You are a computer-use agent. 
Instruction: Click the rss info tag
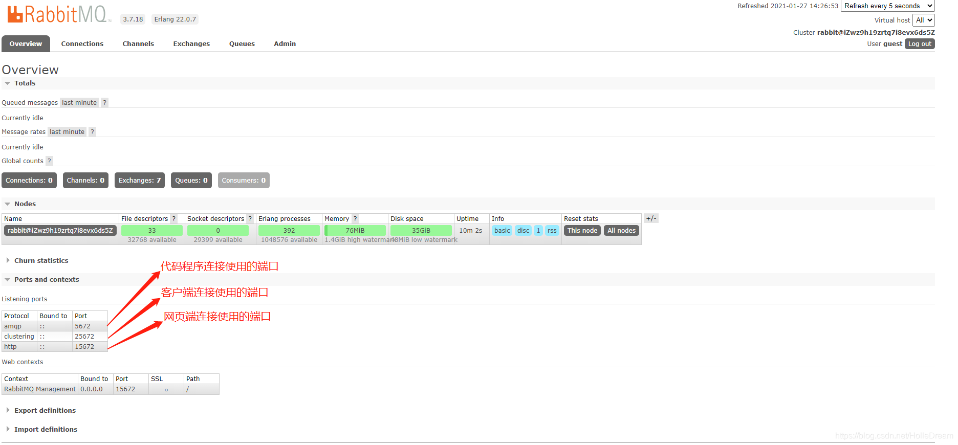(x=552, y=230)
